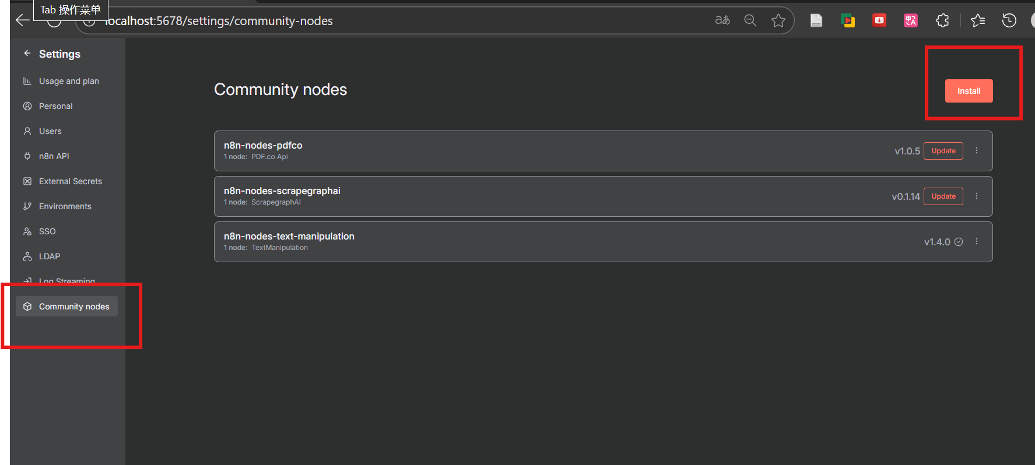The image size is (1035, 465).
Task: Bookmark page with the star icon
Action: [778, 21]
